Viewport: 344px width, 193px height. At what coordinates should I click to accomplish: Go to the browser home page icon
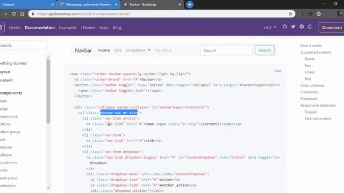click(x=23, y=14)
